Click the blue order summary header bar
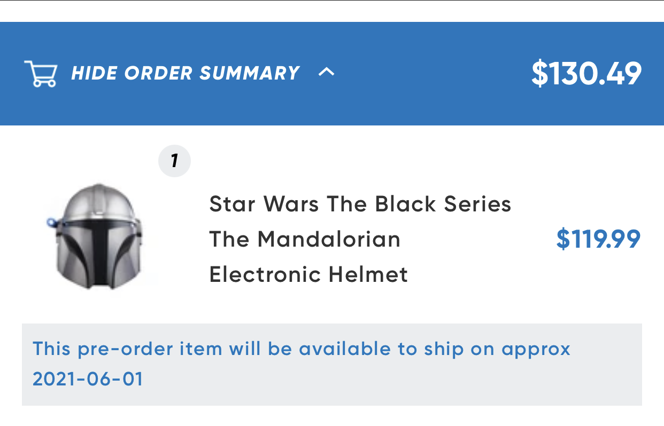664x426 pixels. coord(332,74)
